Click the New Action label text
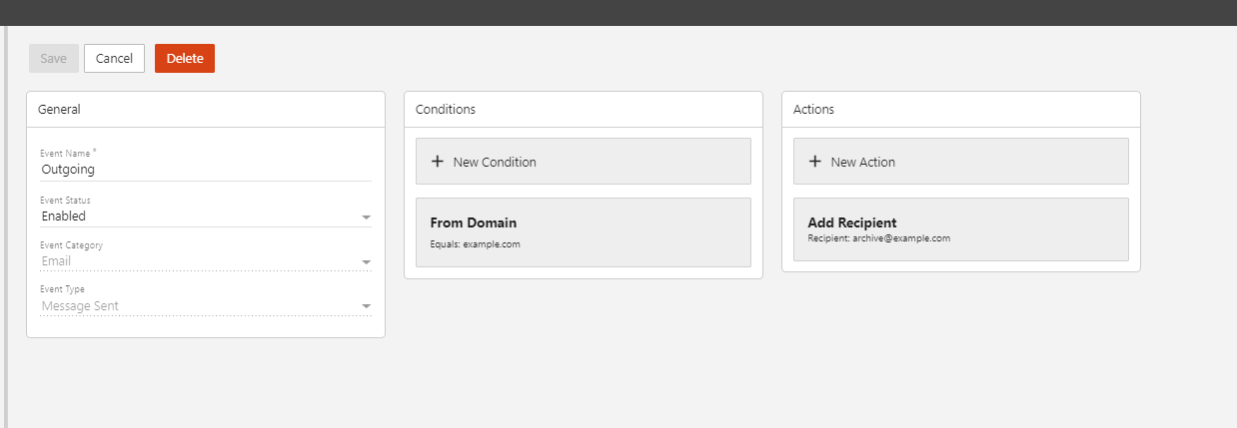 pyautogui.click(x=862, y=162)
